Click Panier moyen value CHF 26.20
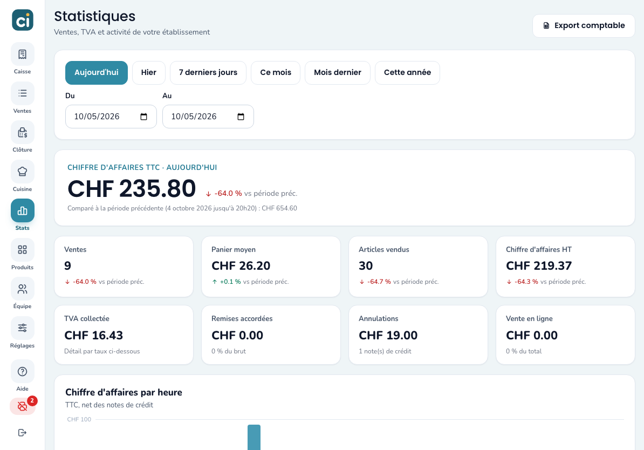 click(x=241, y=266)
